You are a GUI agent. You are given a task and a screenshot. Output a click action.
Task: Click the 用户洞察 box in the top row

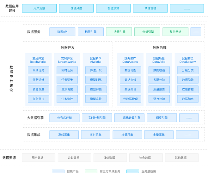(x=39, y=9)
